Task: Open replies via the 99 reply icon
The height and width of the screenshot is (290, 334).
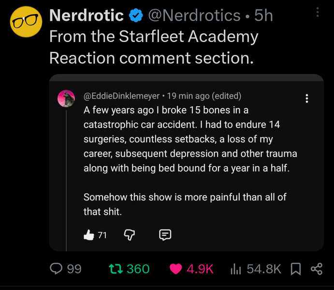Action: click(58, 269)
